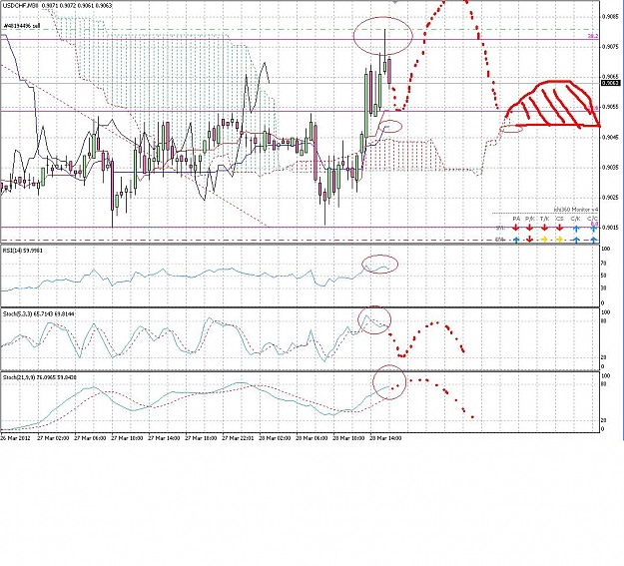Click the 27 Mar 22:01 time label
Image resolution: width=624 pixels, height=566 pixels.
(x=238, y=438)
